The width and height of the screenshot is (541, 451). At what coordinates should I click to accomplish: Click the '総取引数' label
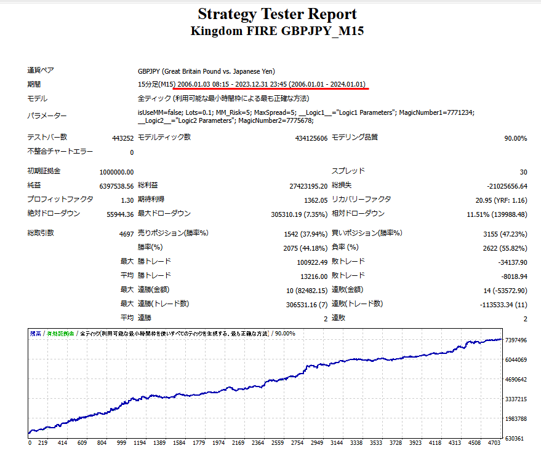(41, 232)
